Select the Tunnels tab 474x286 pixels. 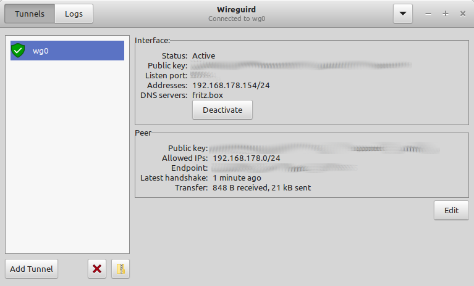(x=30, y=14)
